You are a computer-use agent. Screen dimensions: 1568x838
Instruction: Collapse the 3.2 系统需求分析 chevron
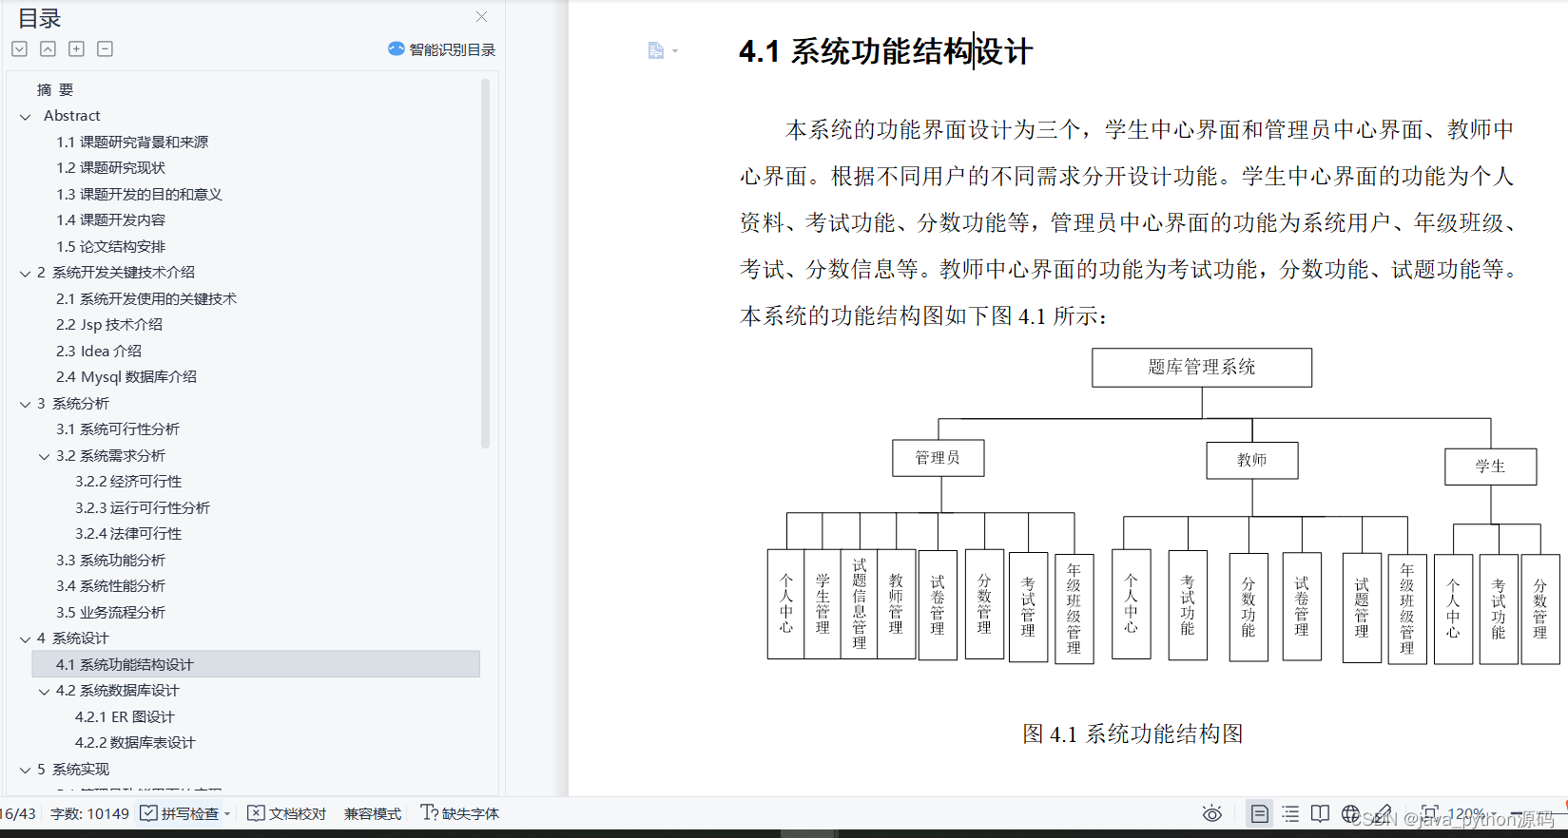tap(45, 457)
